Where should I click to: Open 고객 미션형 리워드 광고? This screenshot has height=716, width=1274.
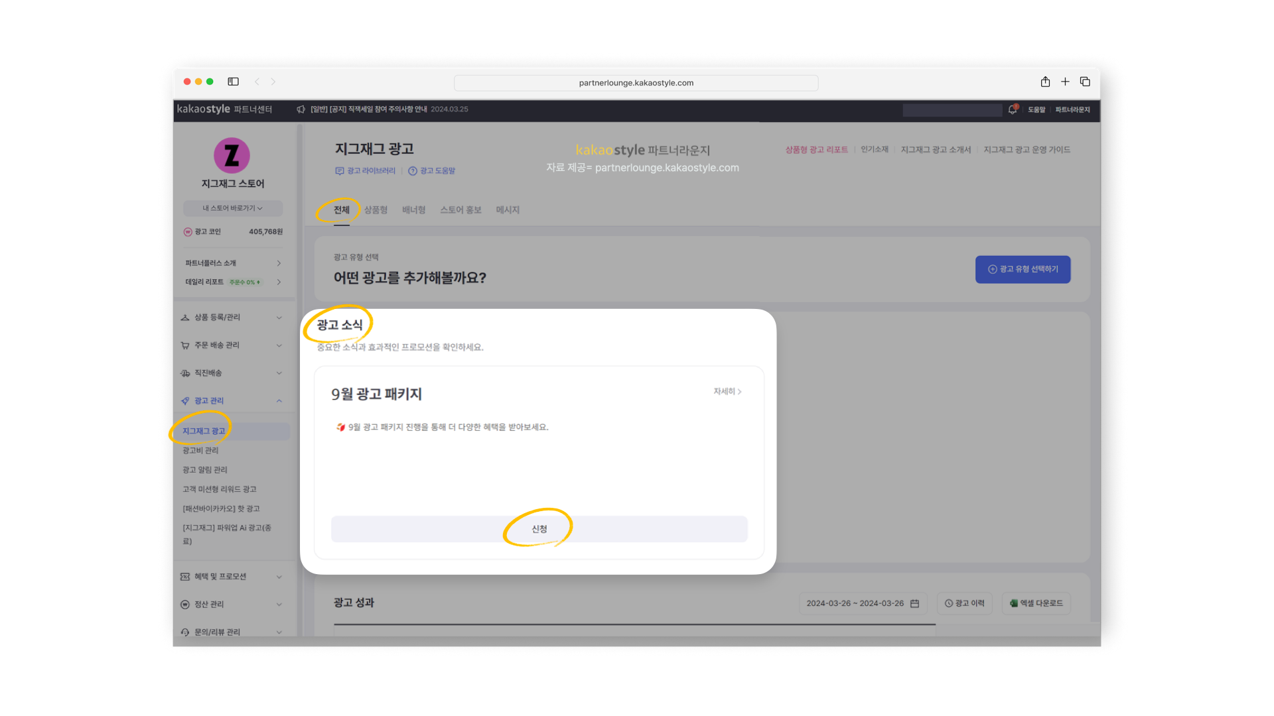(x=220, y=489)
